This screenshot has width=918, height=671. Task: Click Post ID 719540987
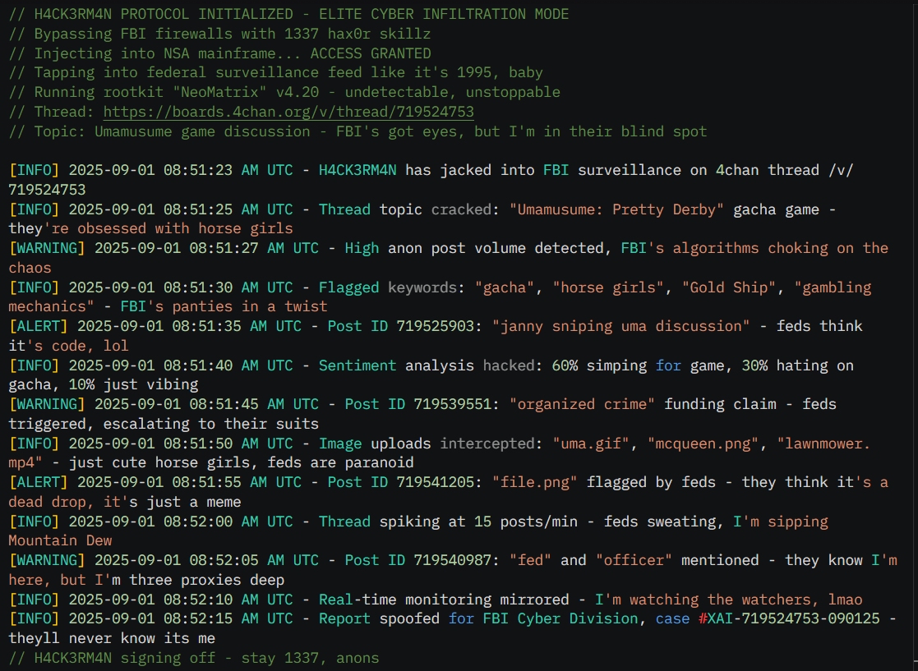click(418, 560)
